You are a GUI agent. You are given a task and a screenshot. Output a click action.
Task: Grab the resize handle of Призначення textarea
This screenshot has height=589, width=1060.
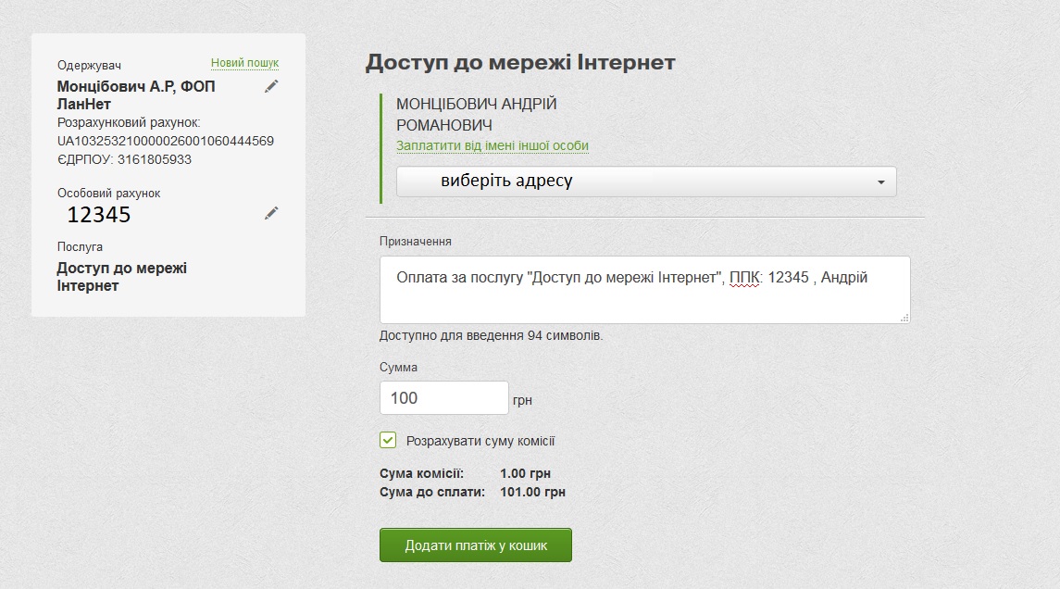click(904, 318)
